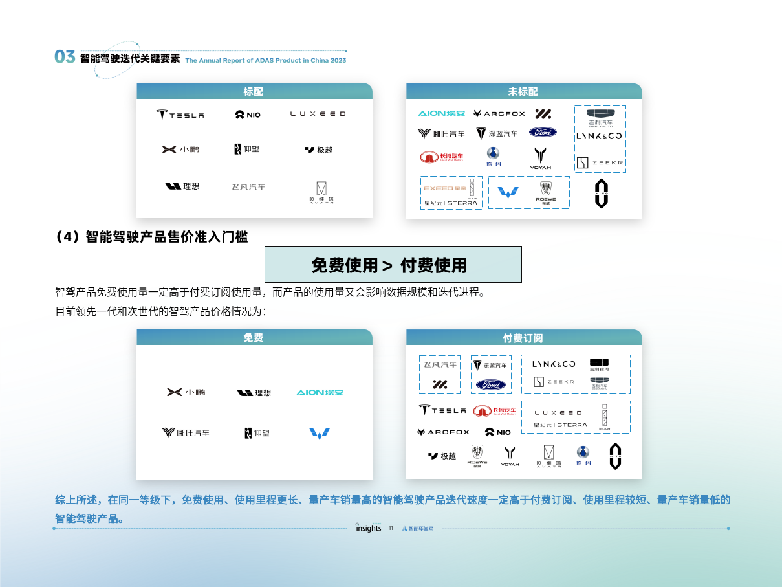Click the 飞凡汽车 logo in the 标配 panel

pos(248,186)
